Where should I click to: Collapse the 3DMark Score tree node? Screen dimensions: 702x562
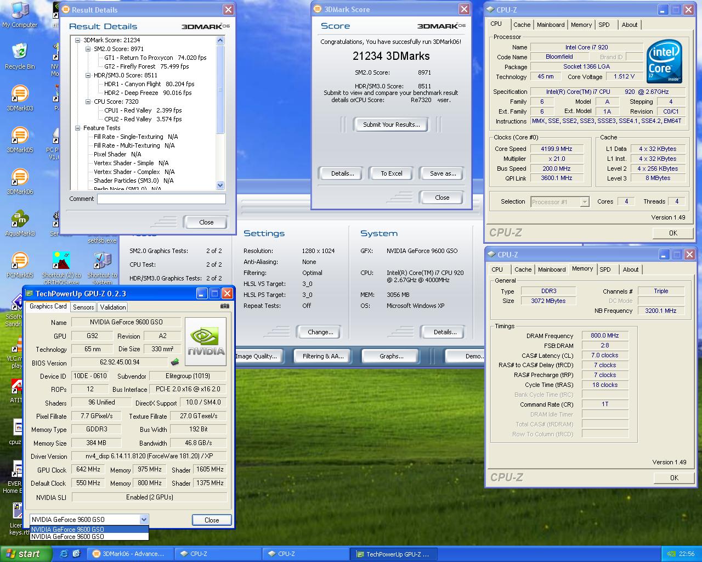(77, 40)
